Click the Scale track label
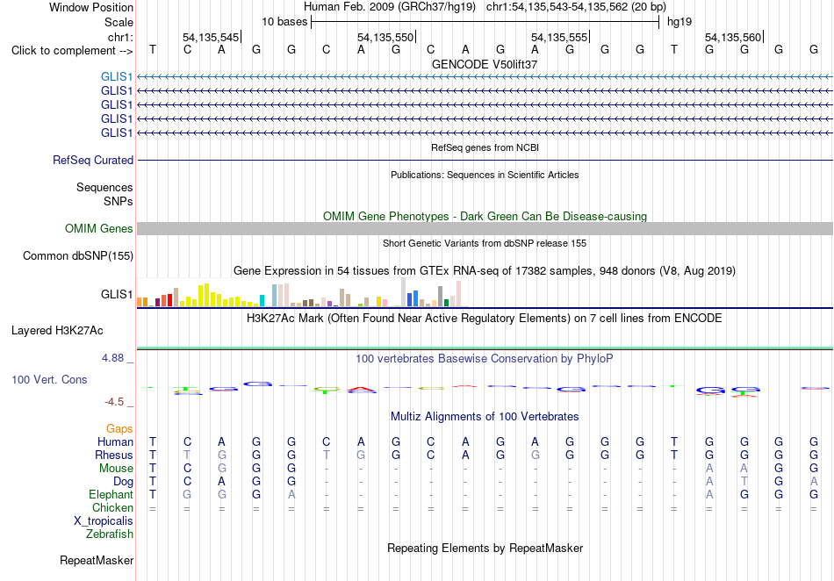The height and width of the screenshot is (581, 834). [119, 22]
